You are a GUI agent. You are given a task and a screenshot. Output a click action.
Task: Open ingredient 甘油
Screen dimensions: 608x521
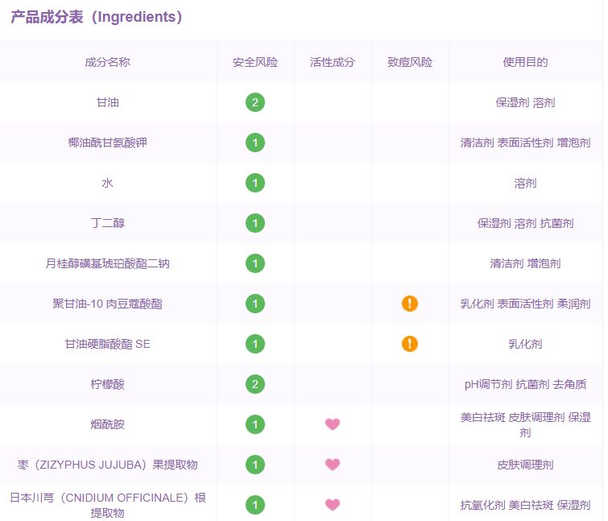(107, 102)
